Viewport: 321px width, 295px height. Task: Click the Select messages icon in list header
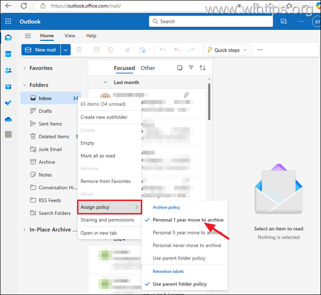[x=180, y=68]
